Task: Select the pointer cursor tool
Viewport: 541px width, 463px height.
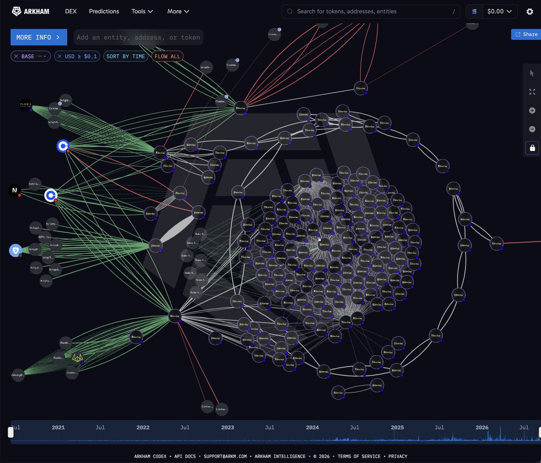Action: click(x=532, y=73)
